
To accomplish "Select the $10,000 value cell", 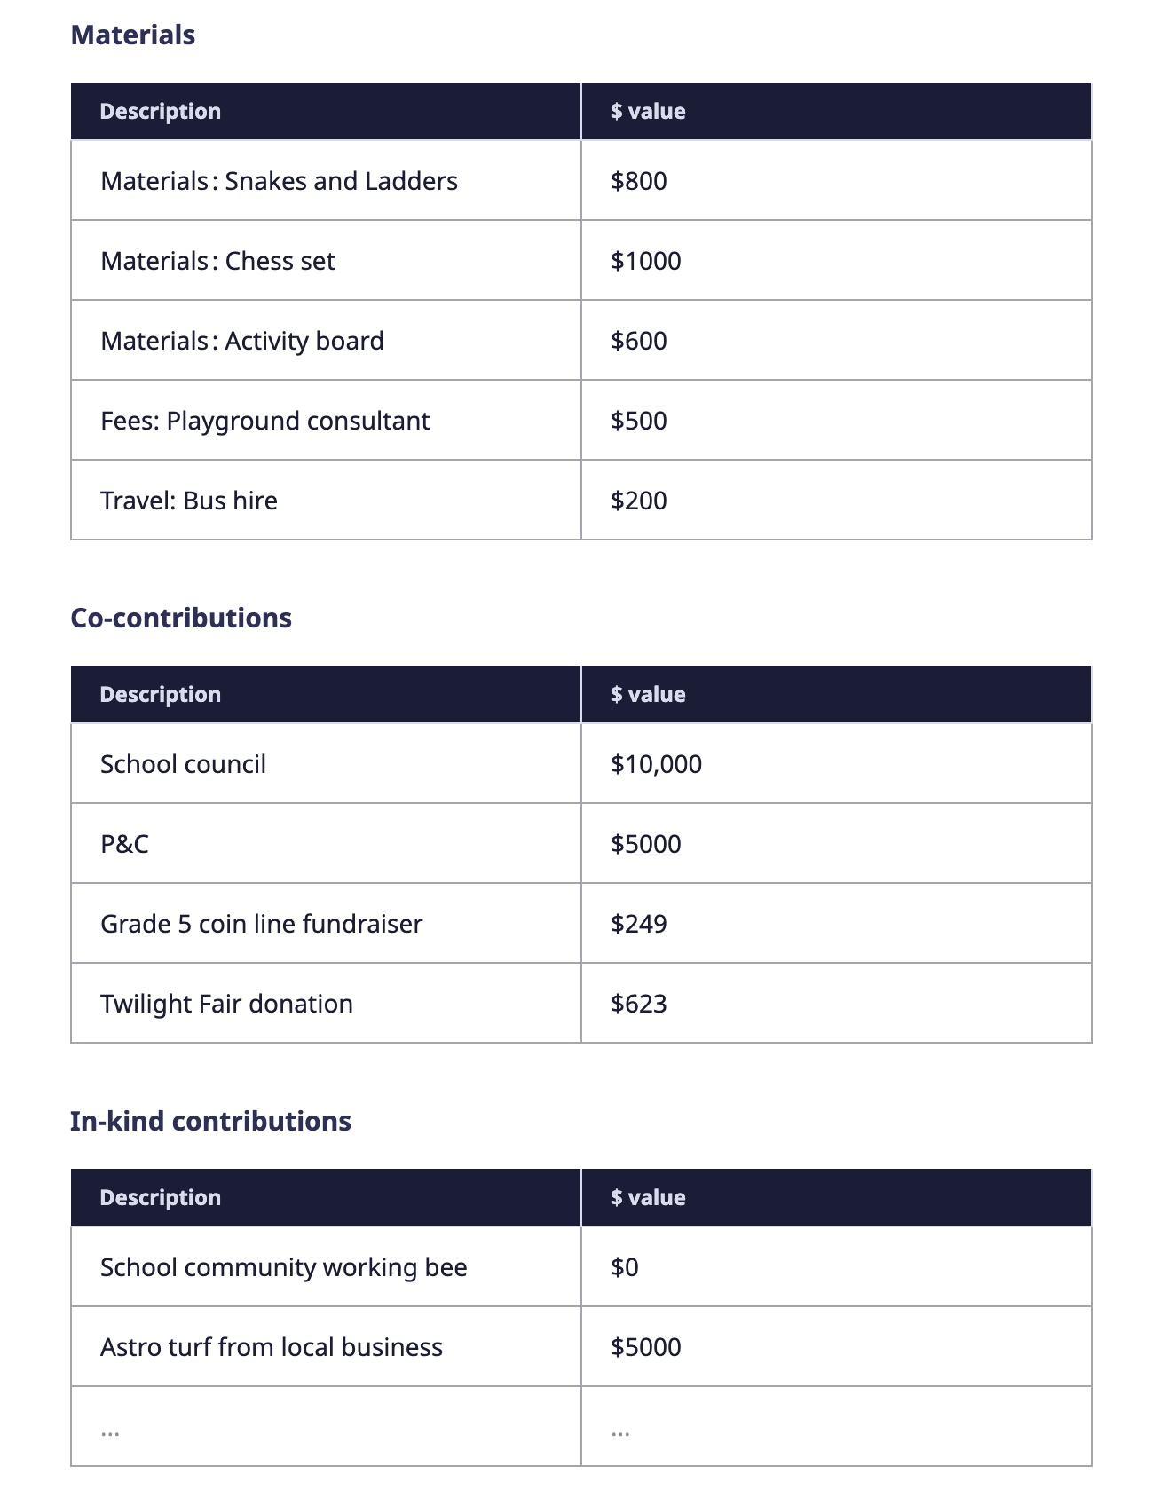I will [x=656, y=764].
